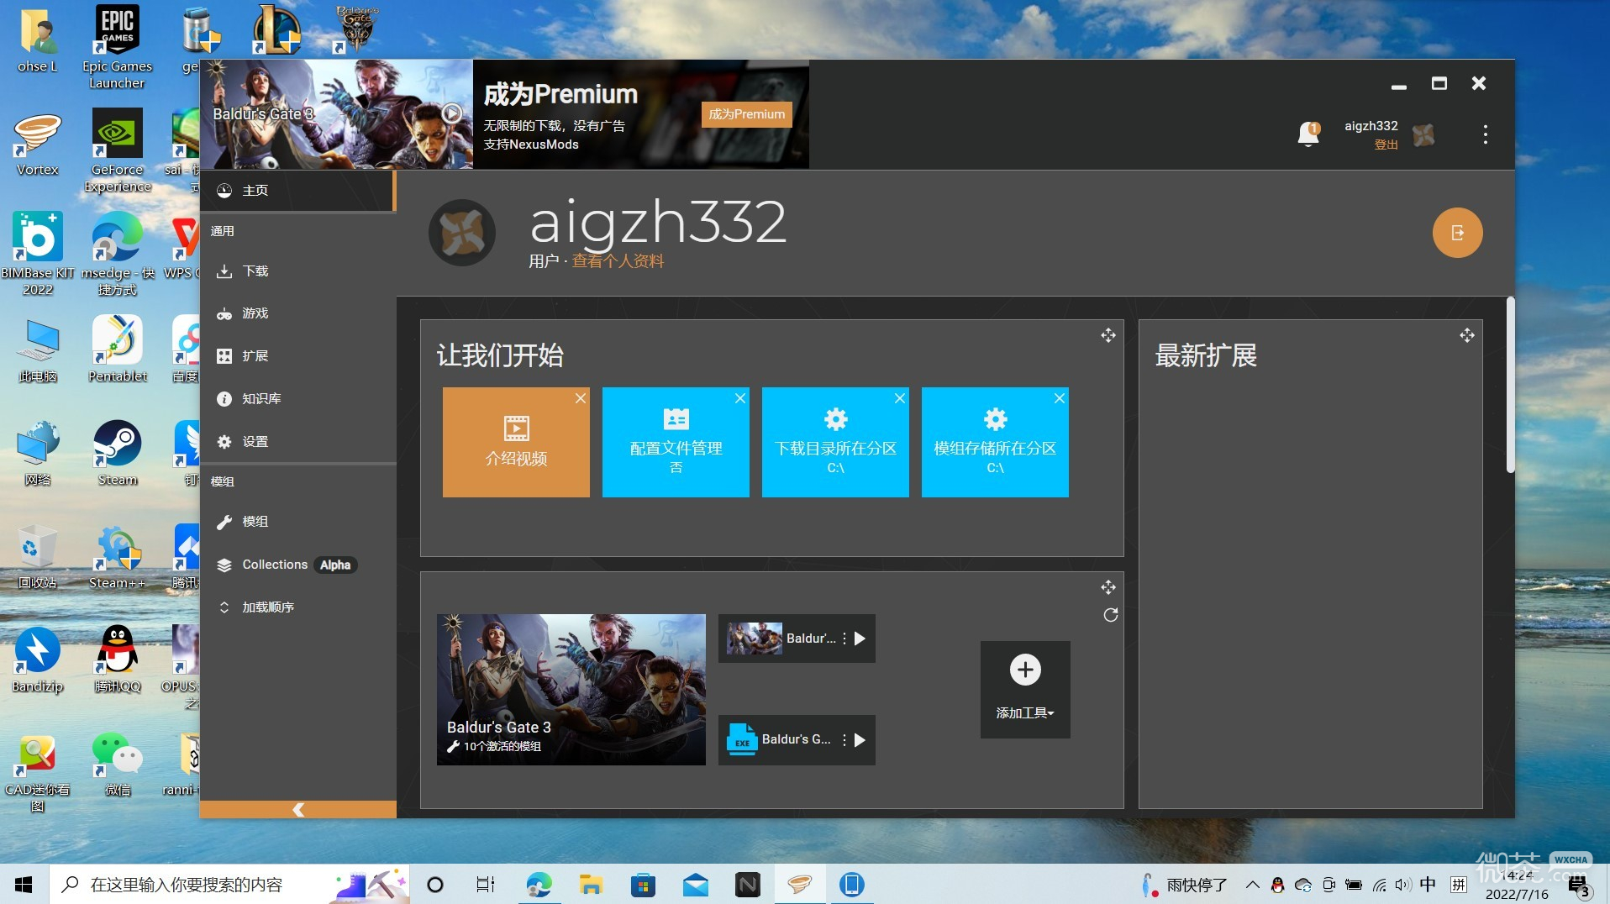Dismiss the 配置文件管理 tile
This screenshot has height=904, width=1610.
[x=740, y=398]
